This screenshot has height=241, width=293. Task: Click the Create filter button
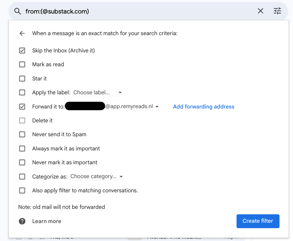pos(258,221)
